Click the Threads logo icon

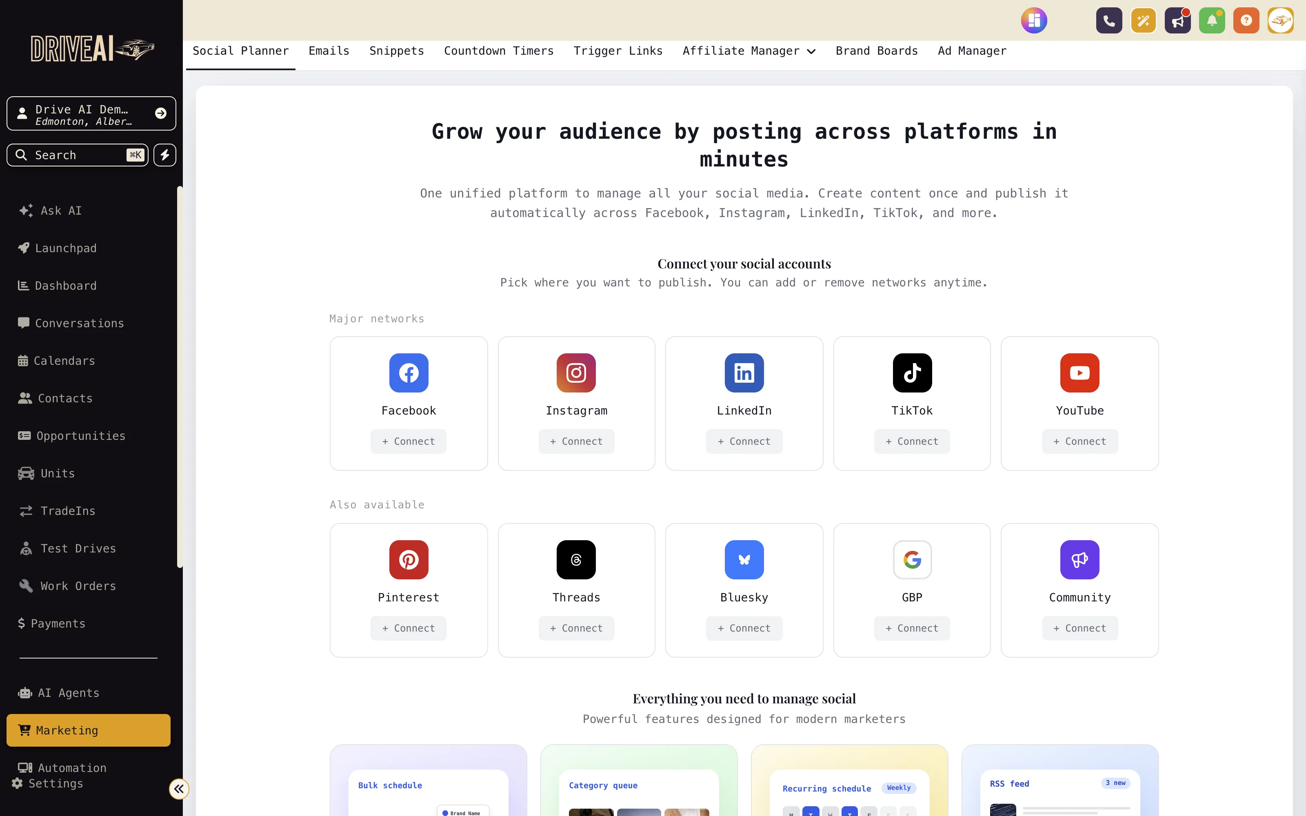pos(576,560)
